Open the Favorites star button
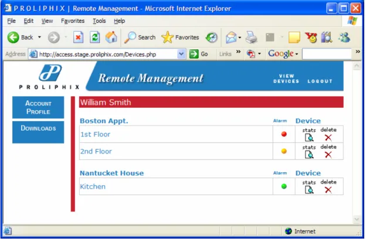366x239 pixels. [180, 37]
